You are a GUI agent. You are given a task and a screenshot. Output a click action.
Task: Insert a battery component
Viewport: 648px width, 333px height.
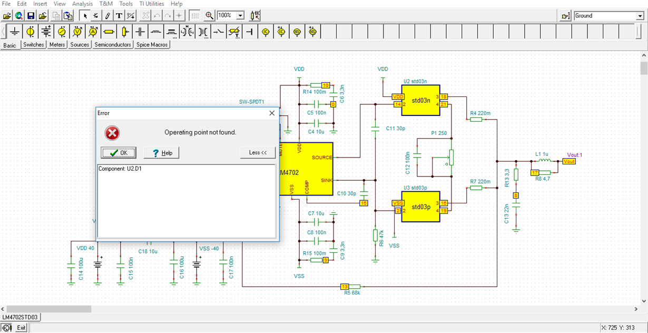(x=46, y=32)
